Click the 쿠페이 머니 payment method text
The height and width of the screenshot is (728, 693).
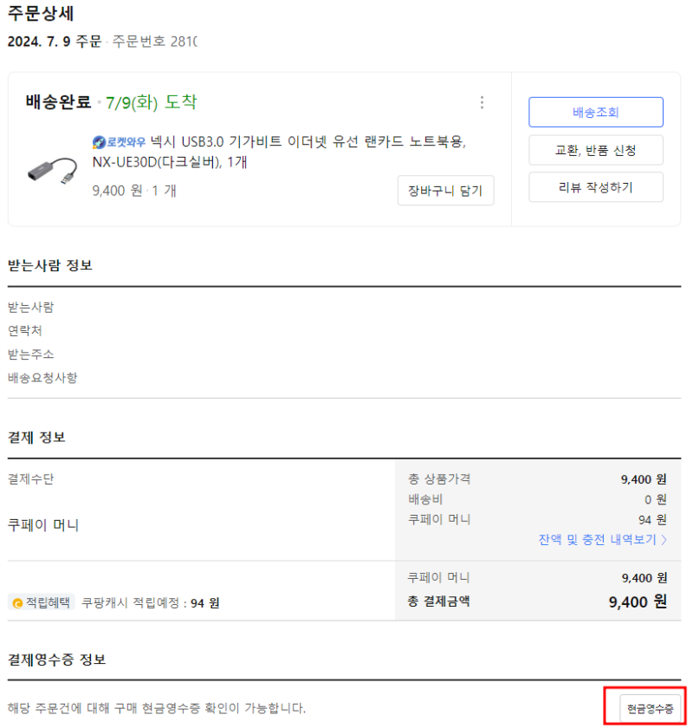coord(43,525)
